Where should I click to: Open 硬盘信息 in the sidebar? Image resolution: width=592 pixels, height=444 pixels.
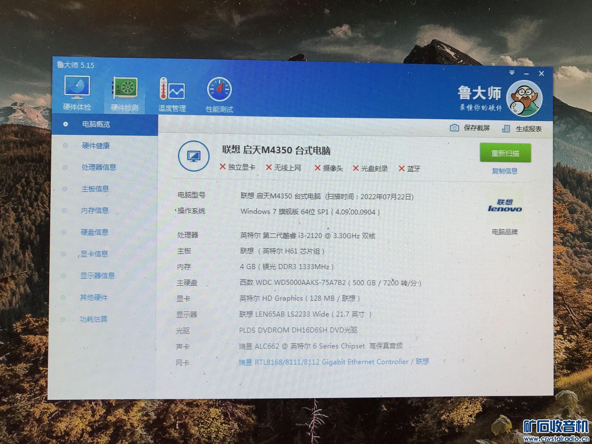click(95, 232)
